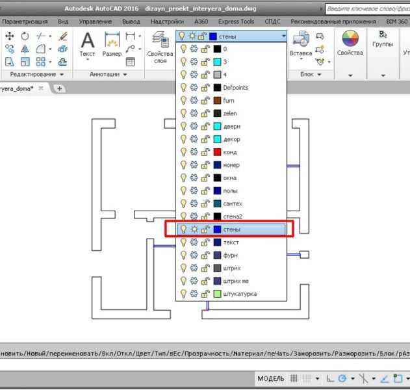The width and height of the screenshot is (410, 390).
Task: Click the Create Block icon
Action: point(320,36)
